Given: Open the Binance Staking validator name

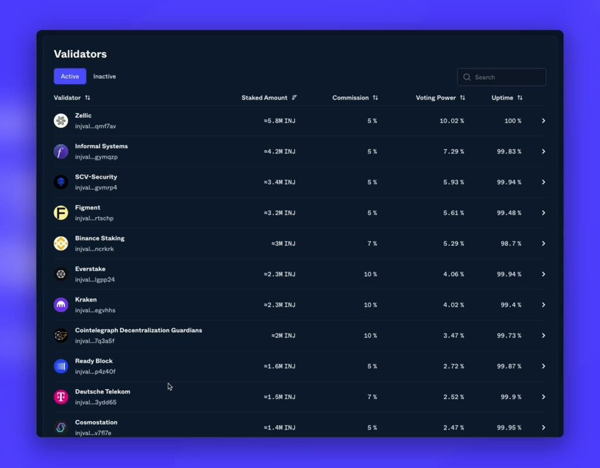Looking at the screenshot, I should (100, 238).
